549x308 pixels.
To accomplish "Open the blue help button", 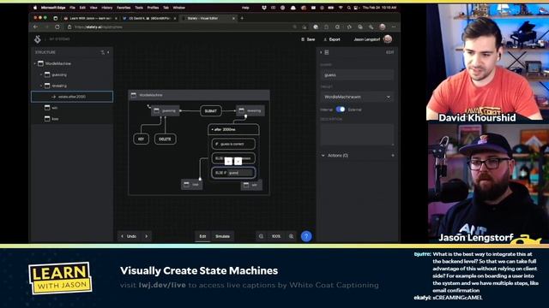I will (306, 236).
